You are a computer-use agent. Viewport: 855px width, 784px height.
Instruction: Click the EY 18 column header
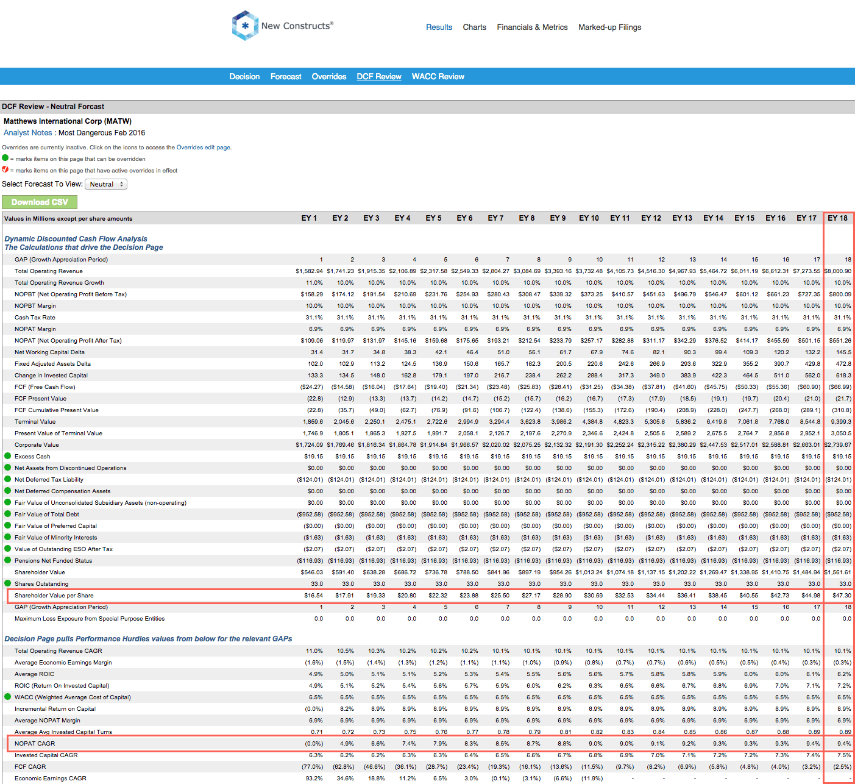pyautogui.click(x=837, y=218)
